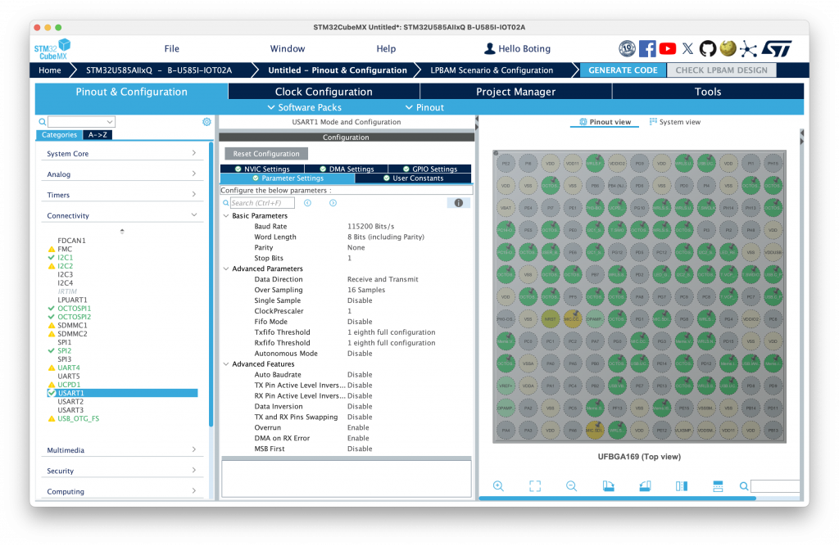Select UCPD1 peripheral entry

69,385
